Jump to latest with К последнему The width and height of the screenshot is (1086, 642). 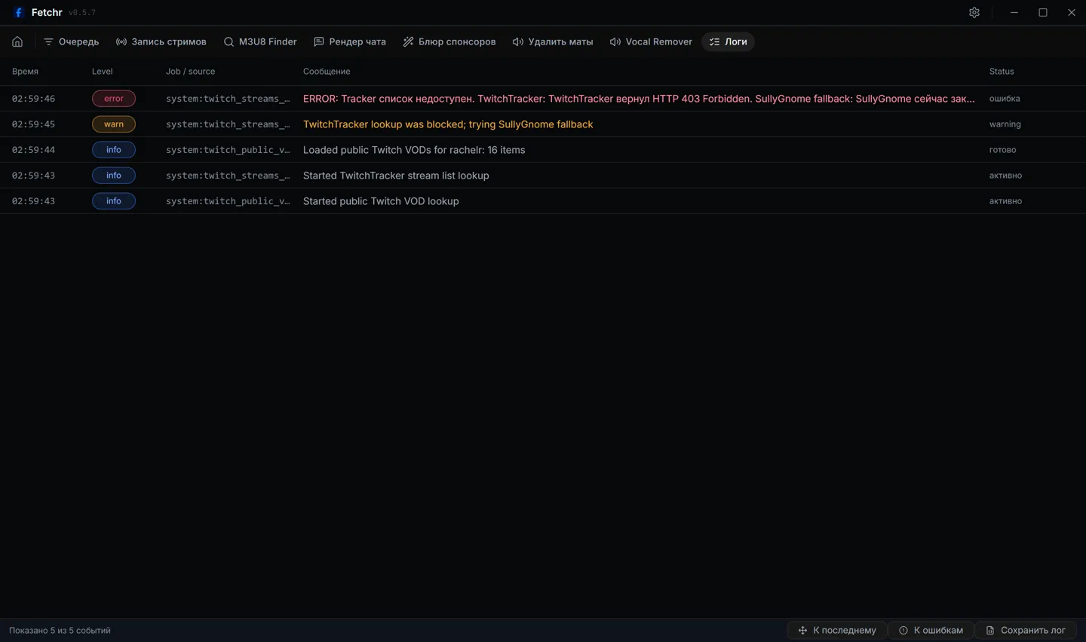(x=837, y=630)
